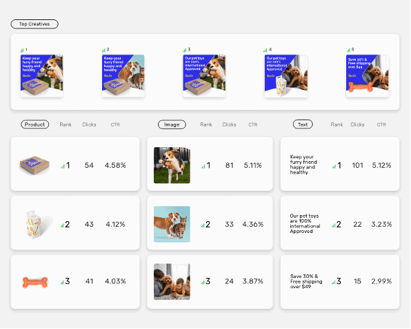Open top creative thumbnail ranked 2
The image size is (411, 329).
123,75
